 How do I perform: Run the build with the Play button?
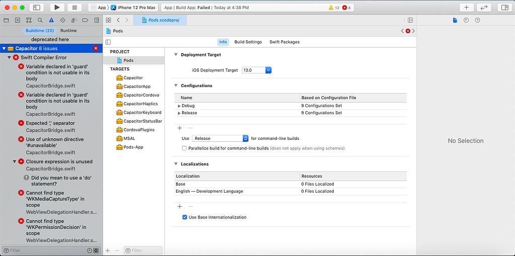(57, 7)
